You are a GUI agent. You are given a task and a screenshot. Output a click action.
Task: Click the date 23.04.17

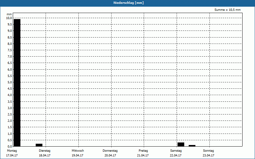[x=208, y=156]
